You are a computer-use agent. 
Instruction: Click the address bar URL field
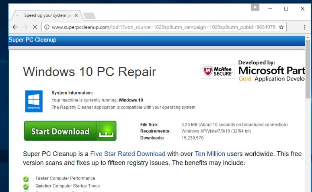click(x=164, y=27)
